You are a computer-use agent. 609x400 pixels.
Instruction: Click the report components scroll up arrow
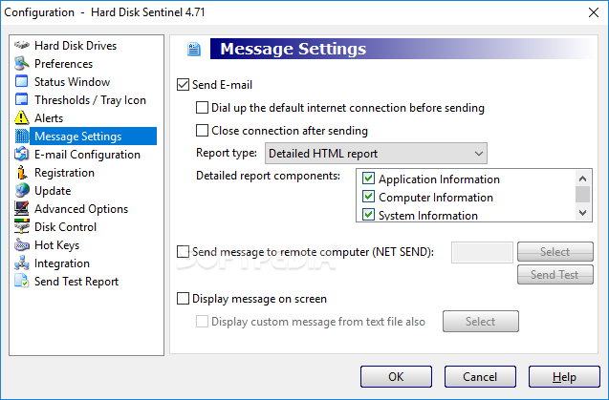[x=582, y=179]
